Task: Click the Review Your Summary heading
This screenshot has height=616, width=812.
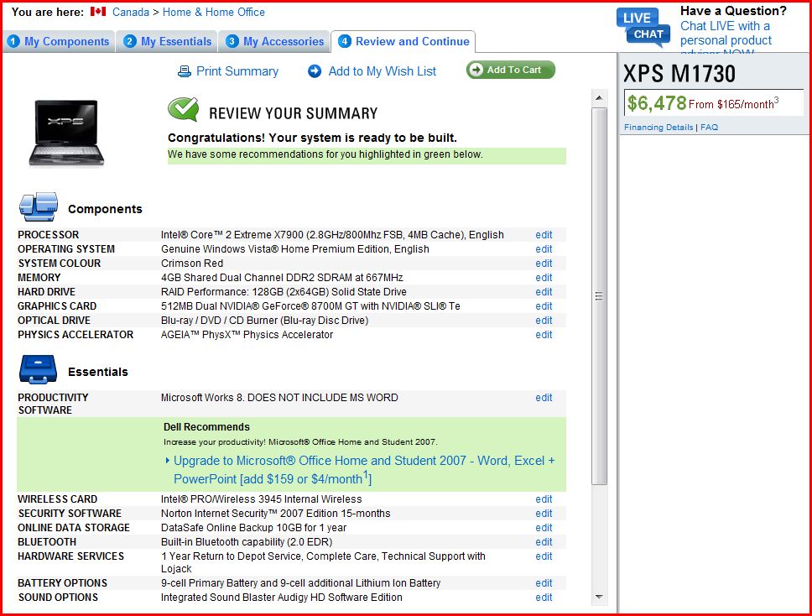Action: click(294, 113)
